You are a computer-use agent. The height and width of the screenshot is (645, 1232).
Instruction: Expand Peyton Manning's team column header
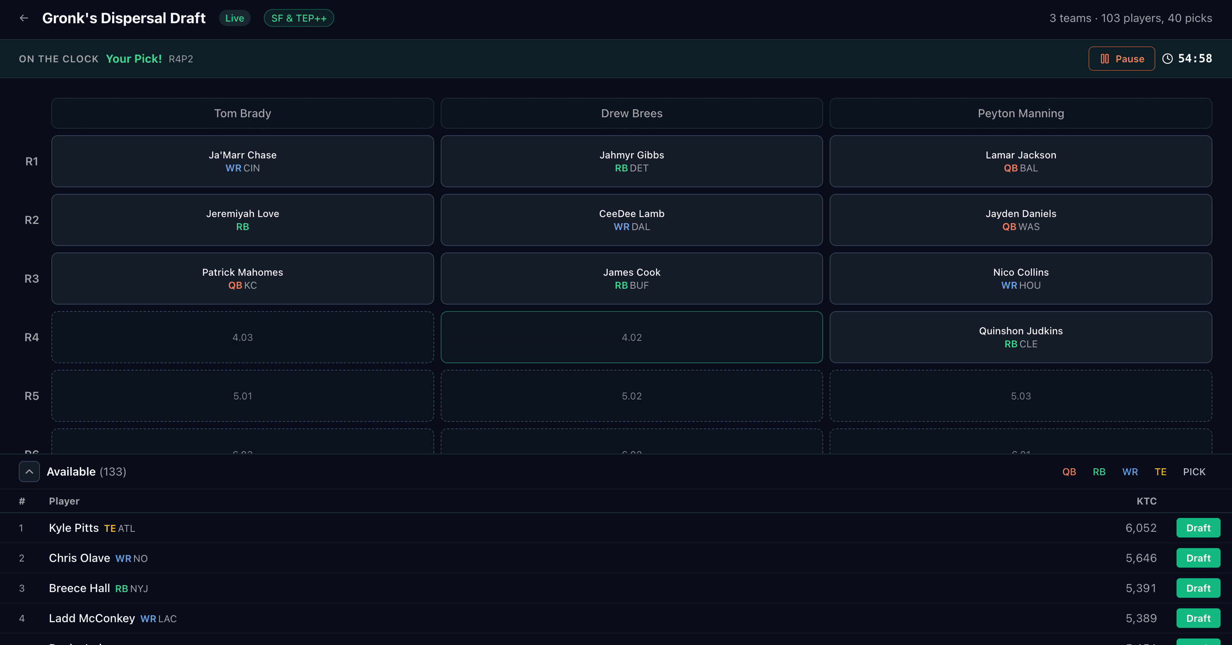(1020, 113)
